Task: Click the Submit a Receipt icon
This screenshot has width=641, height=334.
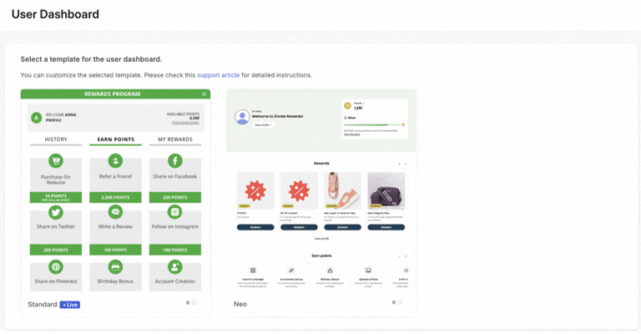Action: 253,271
